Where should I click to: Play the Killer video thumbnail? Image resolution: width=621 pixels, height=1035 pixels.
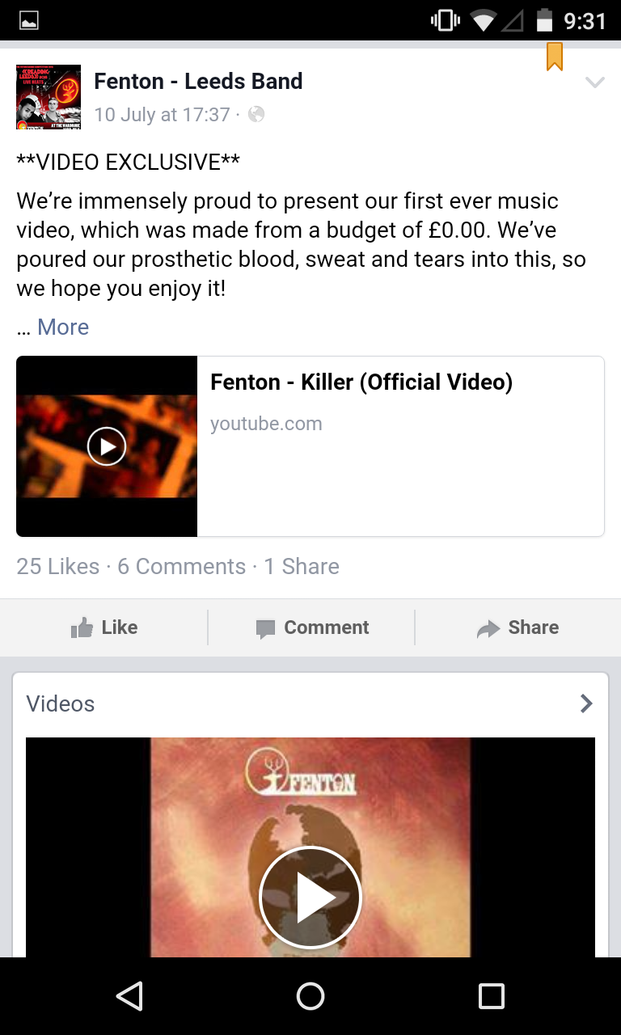pos(107,446)
